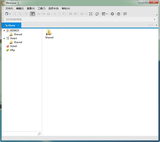Screen dimensions: 160x142
Task: Click the Copy toolbar icon
Action: [59, 14]
